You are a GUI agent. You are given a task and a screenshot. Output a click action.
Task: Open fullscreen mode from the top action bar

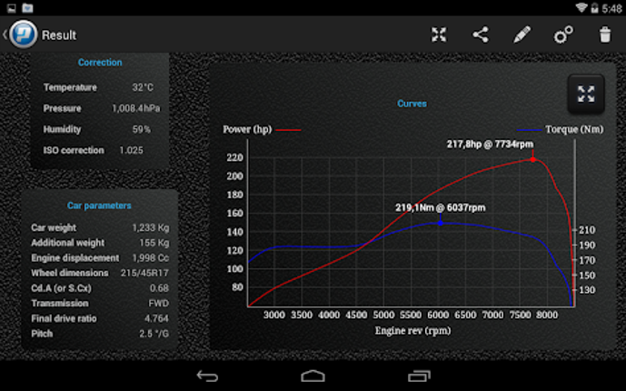tap(439, 35)
